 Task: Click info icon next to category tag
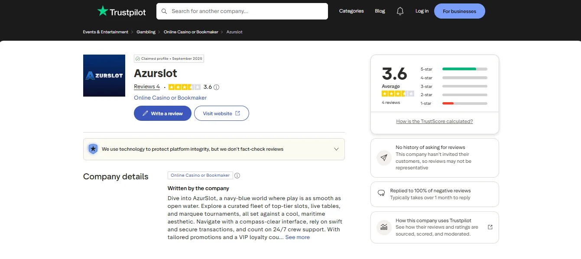coord(237,175)
